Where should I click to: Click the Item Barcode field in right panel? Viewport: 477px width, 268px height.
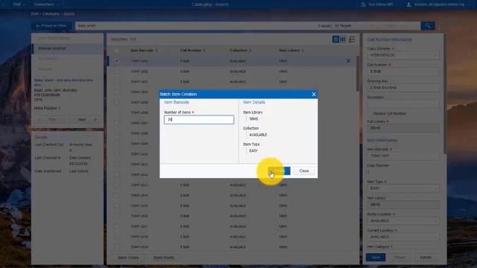pyautogui.click(x=402, y=156)
